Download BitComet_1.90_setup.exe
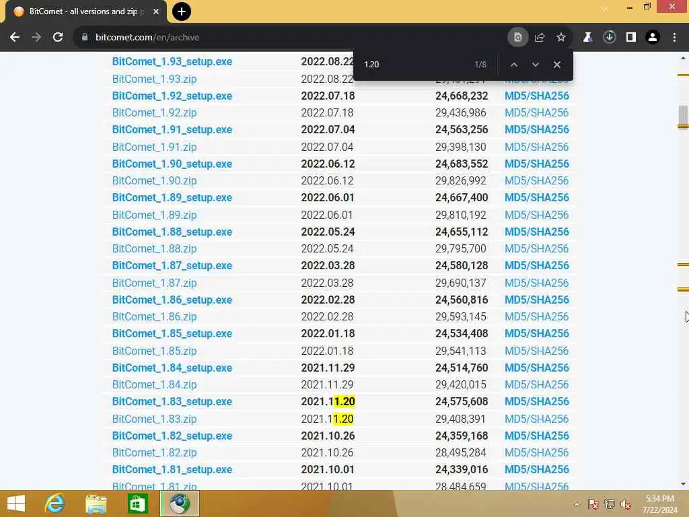The height and width of the screenshot is (517, 689). pyautogui.click(x=172, y=164)
